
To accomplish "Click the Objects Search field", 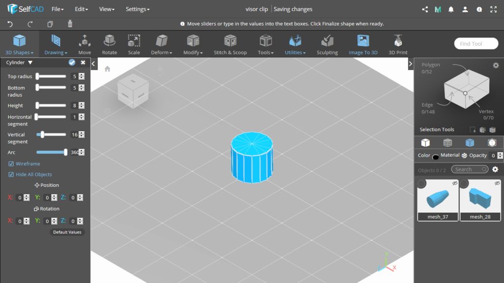I will coord(470,169).
